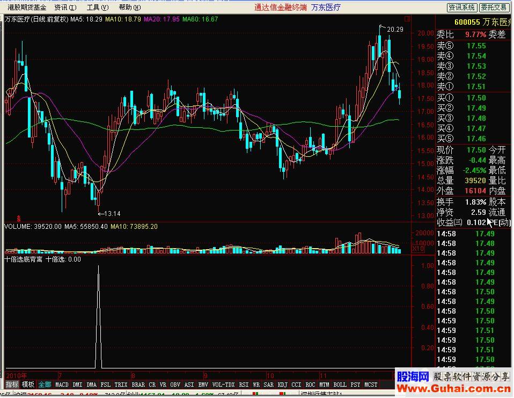Select the DMI indicator tab

77,385
